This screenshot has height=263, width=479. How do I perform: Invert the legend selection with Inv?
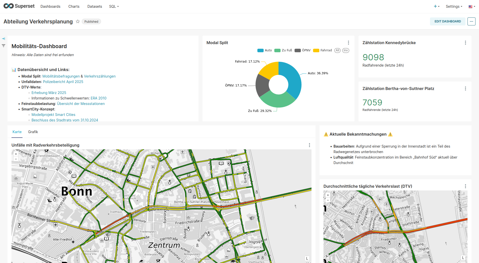point(345,50)
